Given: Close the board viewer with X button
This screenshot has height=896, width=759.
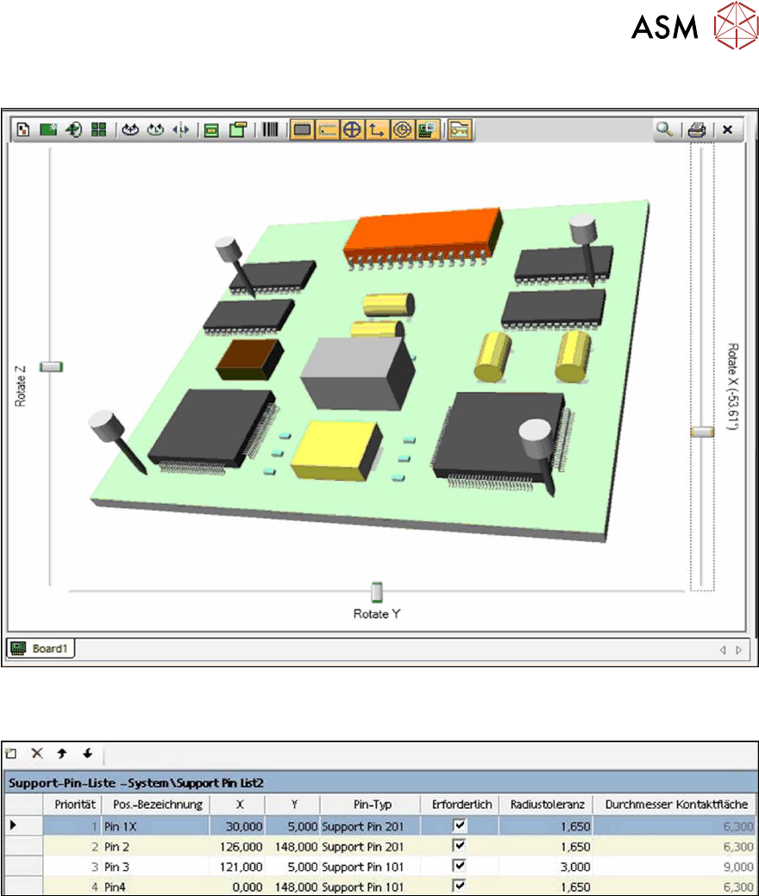Looking at the screenshot, I should click(728, 129).
